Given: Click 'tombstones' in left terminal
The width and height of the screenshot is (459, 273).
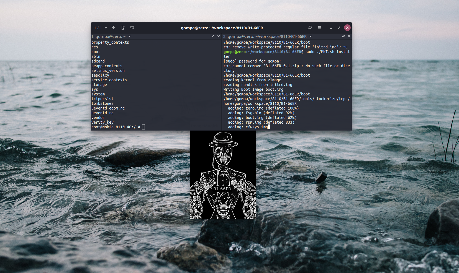Looking at the screenshot, I should click(x=102, y=103).
